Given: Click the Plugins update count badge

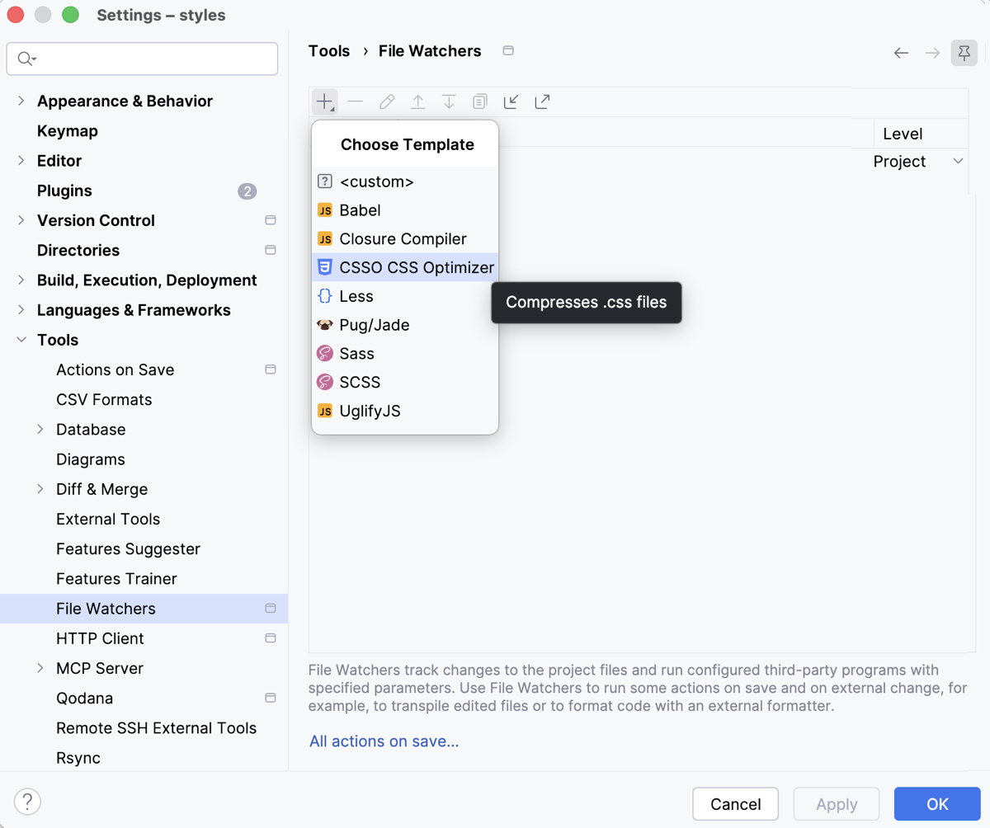Looking at the screenshot, I should click(x=247, y=191).
